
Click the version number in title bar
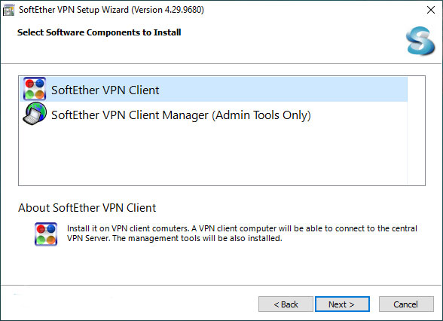[183, 10]
